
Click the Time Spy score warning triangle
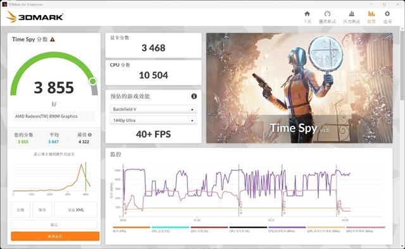coord(53,39)
